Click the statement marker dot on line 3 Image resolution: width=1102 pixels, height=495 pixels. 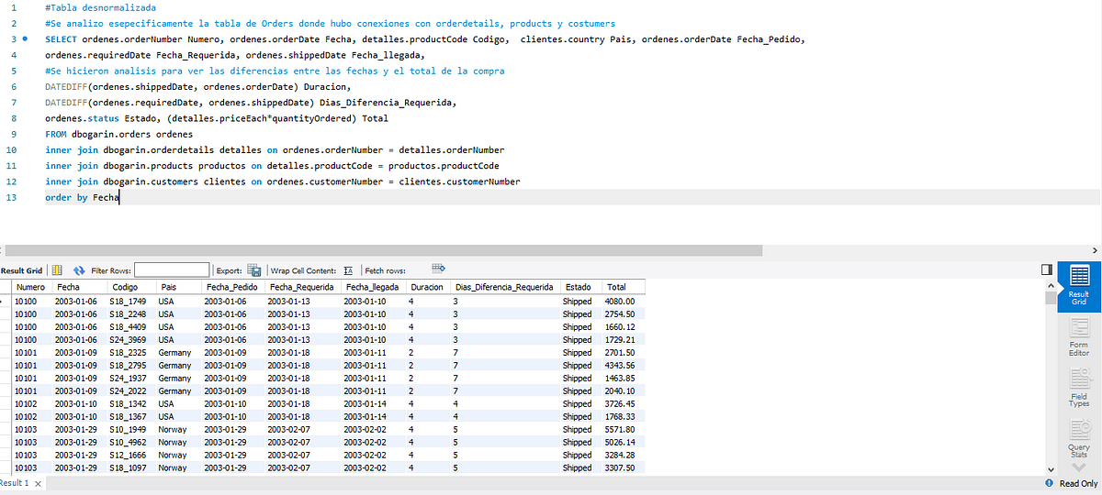[x=25, y=40]
